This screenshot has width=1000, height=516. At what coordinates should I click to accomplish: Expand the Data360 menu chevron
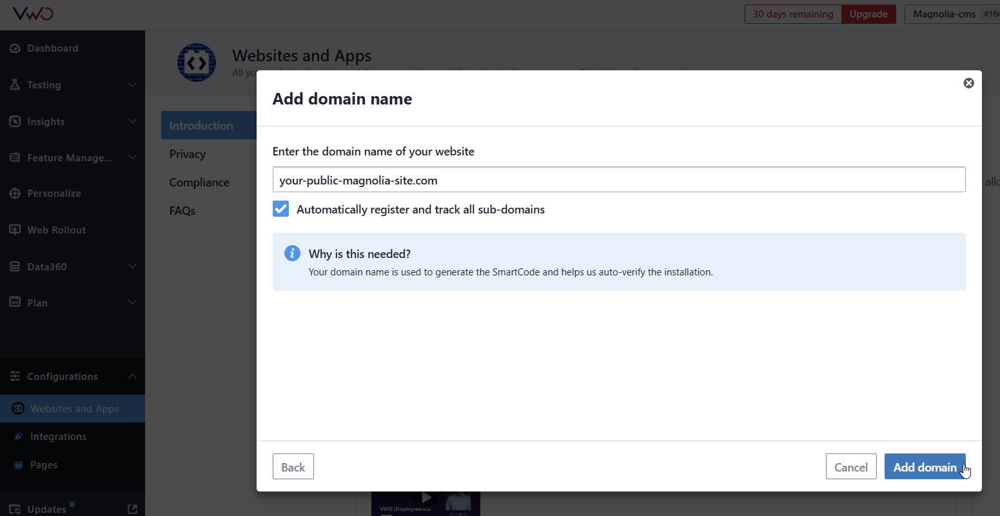(132, 266)
